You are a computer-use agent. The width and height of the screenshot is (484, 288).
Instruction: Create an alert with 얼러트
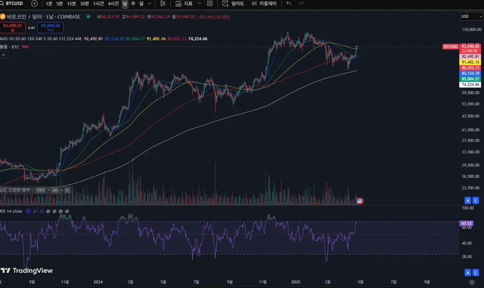tap(233, 3)
